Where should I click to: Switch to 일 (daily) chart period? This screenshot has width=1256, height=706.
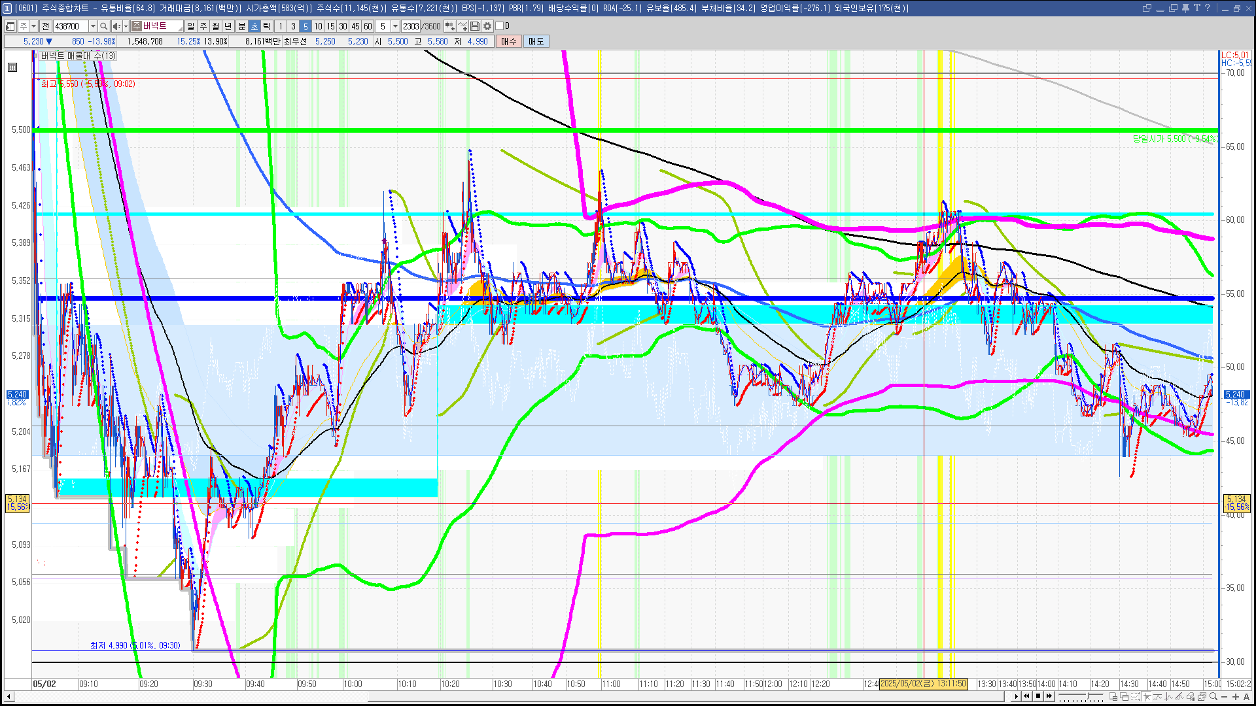click(x=190, y=26)
